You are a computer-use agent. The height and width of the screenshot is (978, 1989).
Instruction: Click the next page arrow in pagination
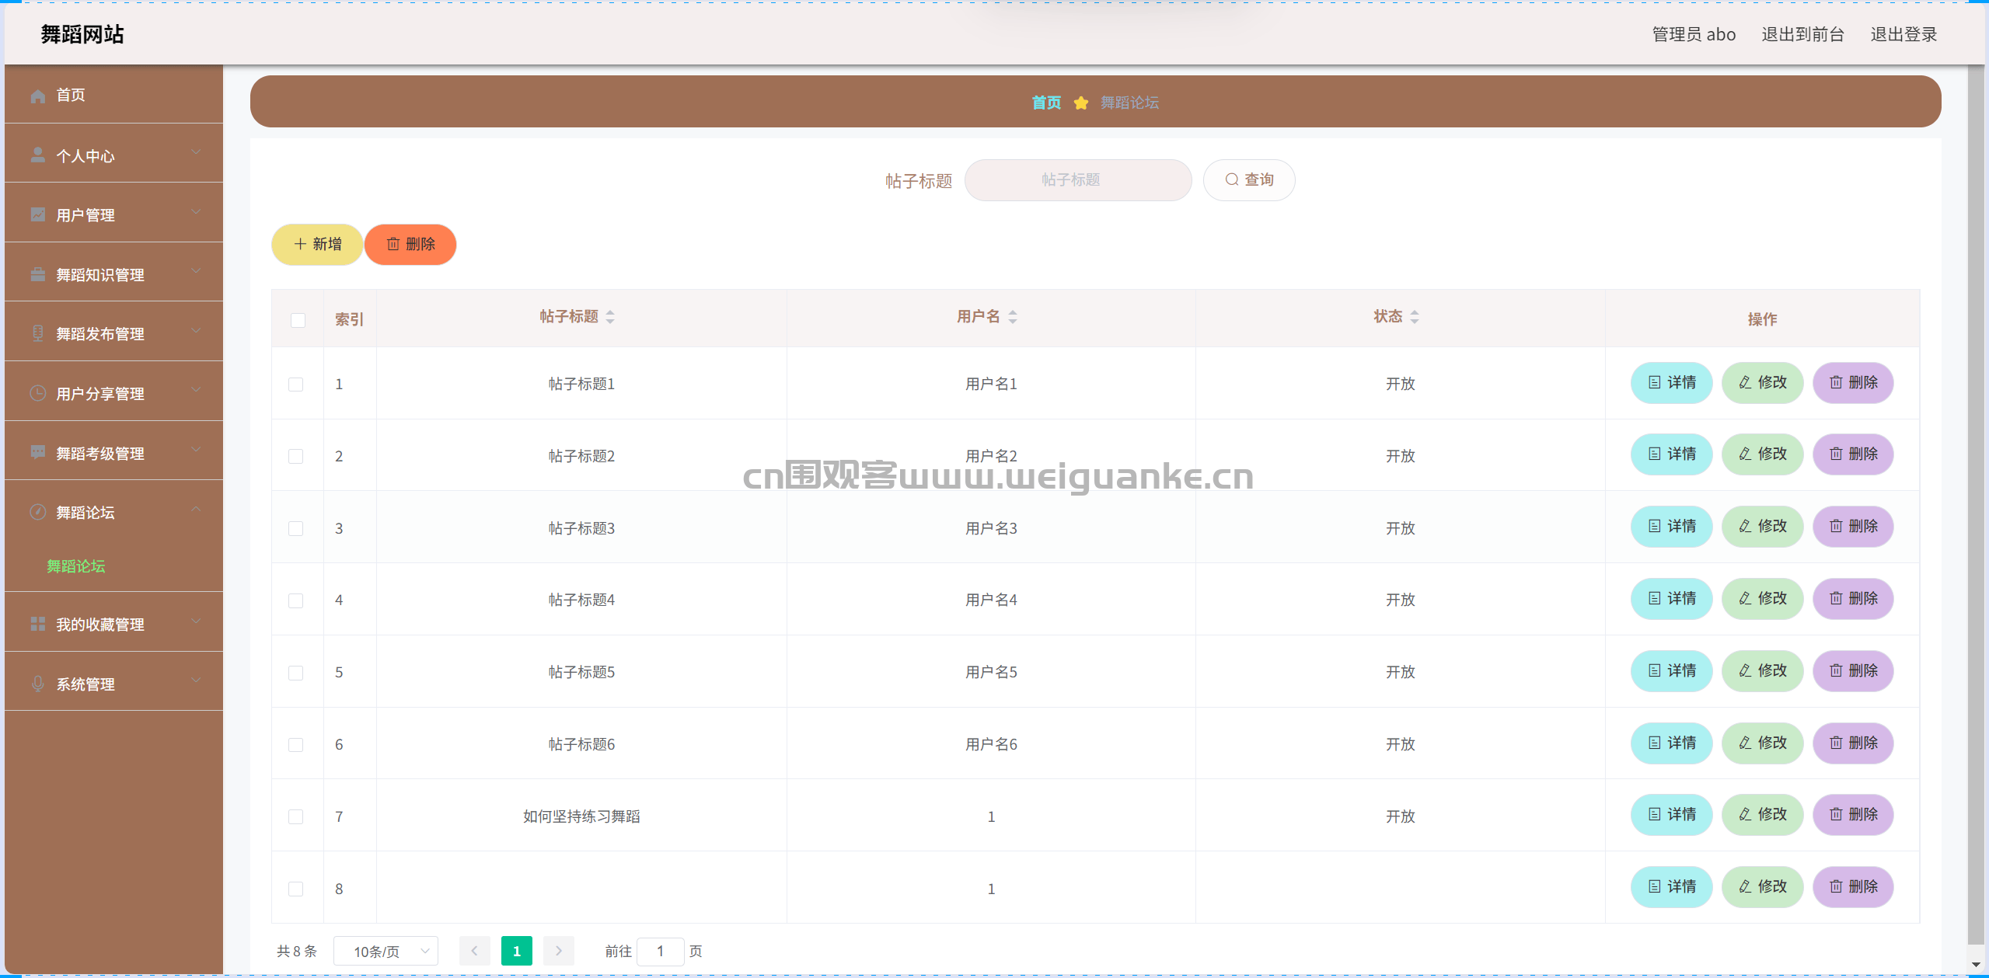point(558,951)
